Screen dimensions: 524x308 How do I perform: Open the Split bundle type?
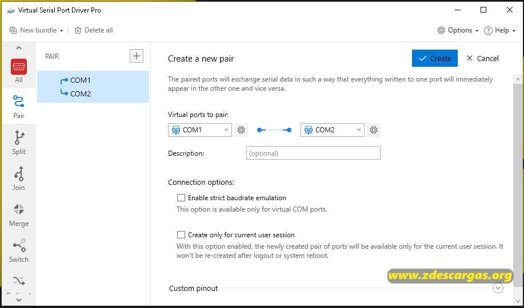pyautogui.click(x=19, y=143)
